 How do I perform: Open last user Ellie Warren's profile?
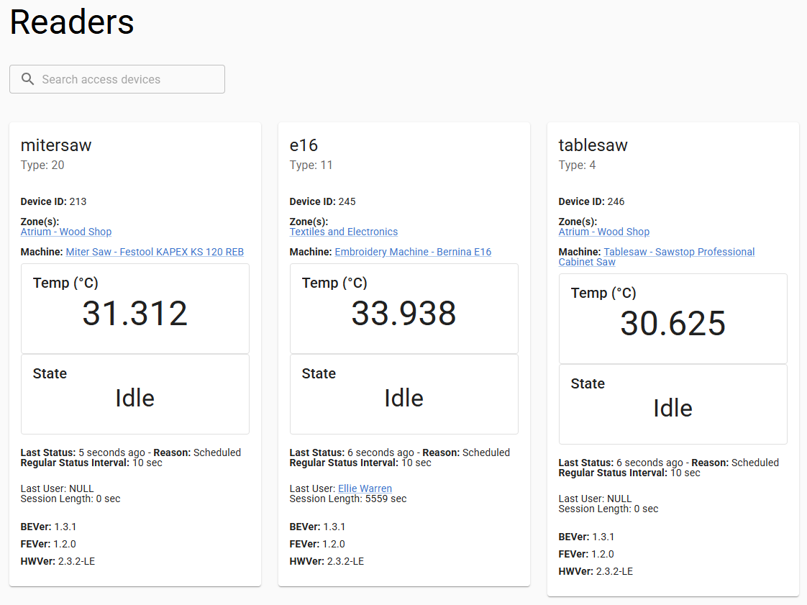(365, 488)
